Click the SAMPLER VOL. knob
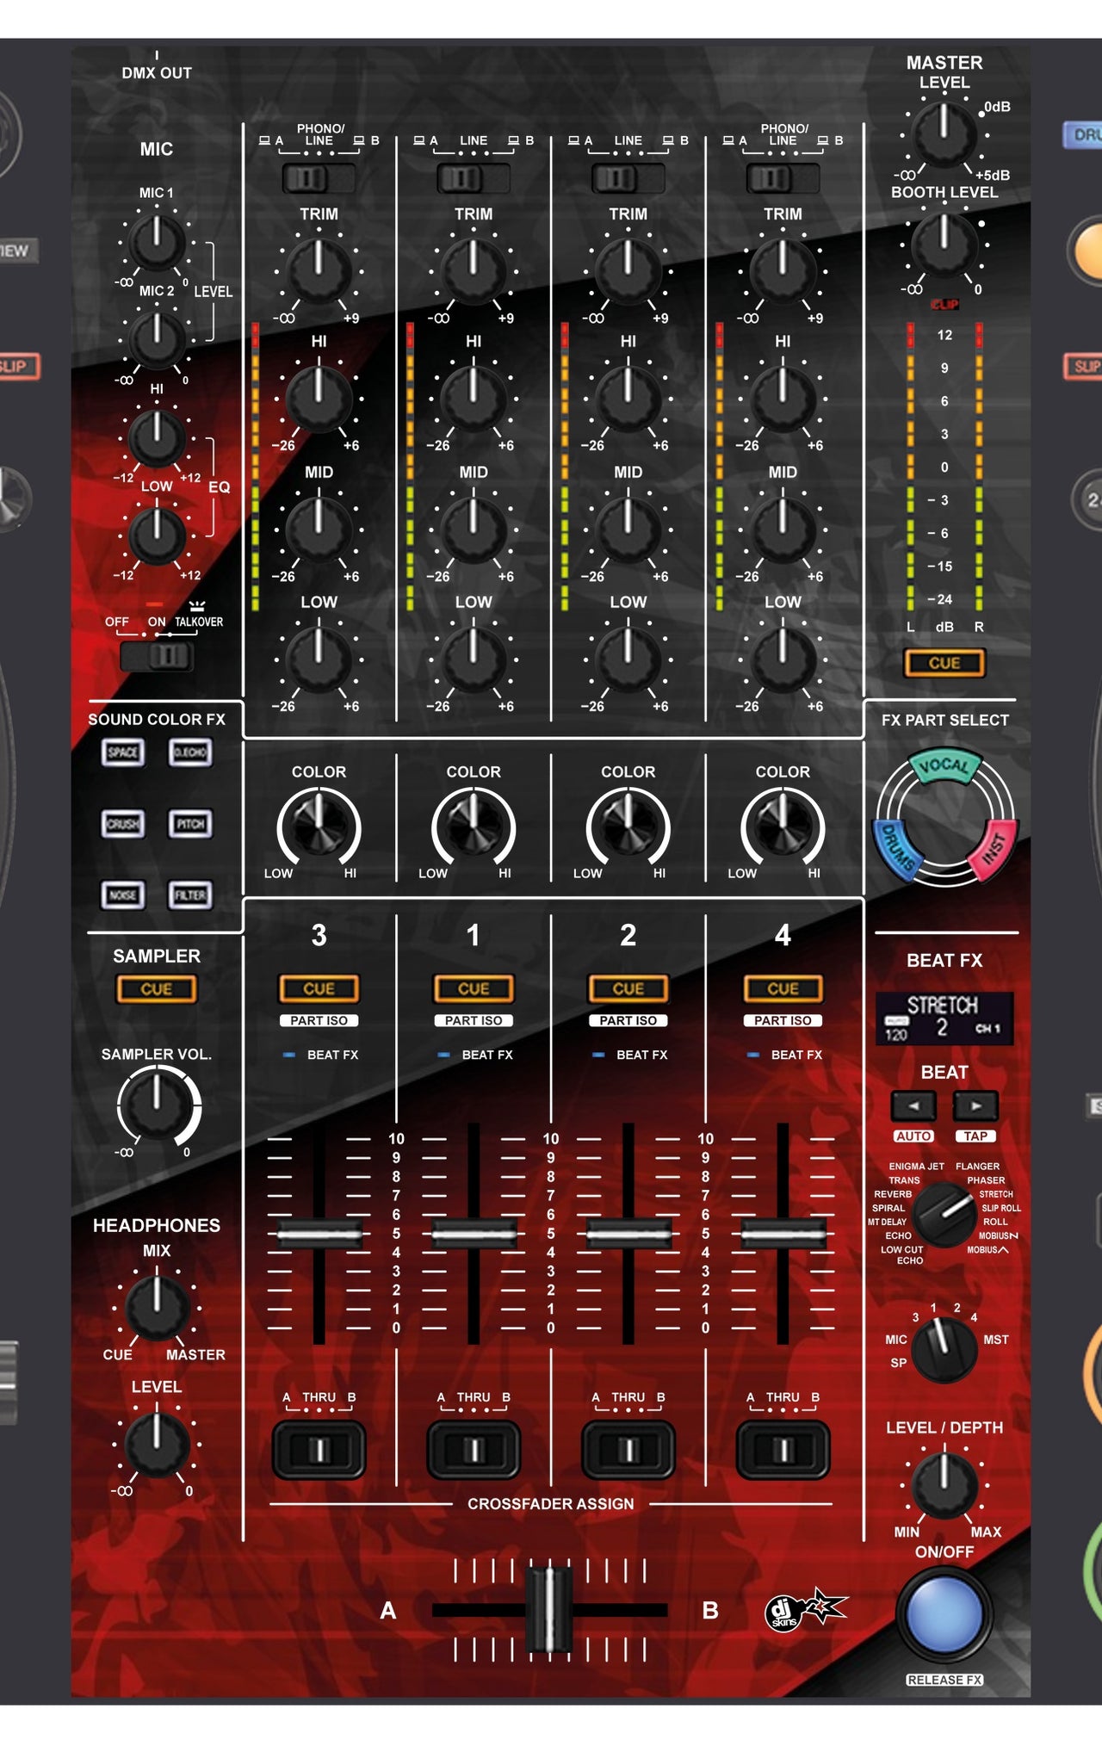The height and width of the screenshot is (1752, 1102). 157,1106
